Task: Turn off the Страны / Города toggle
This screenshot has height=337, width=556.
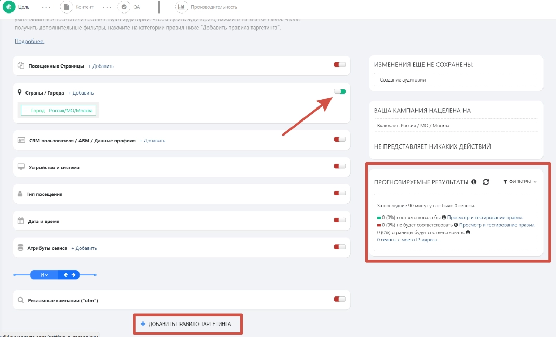Action: point(340,91)
